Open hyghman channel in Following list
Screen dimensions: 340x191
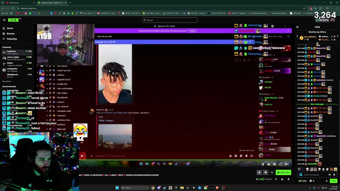[x=17, y=52]
